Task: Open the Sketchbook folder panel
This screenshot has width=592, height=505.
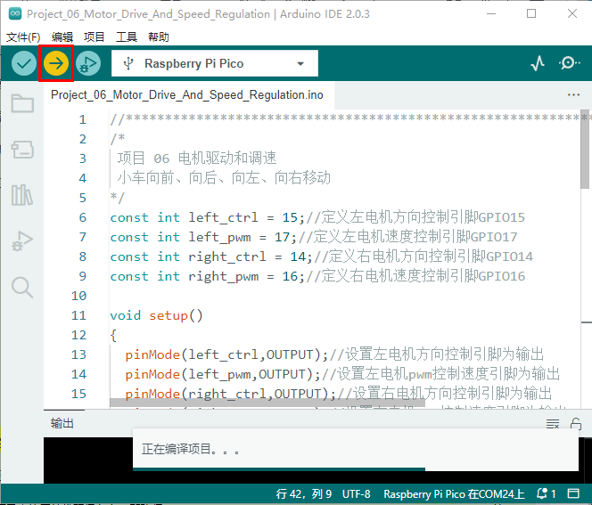Action: [22, 103]
